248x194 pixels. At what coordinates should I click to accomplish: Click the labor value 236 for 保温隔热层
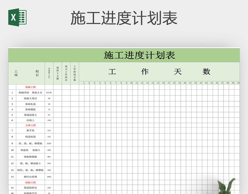tap(49, 188)
